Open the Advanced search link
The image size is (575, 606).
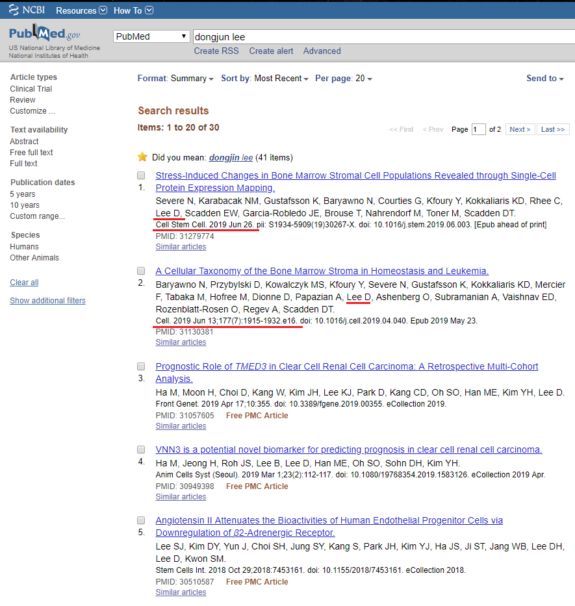point(322,51)
